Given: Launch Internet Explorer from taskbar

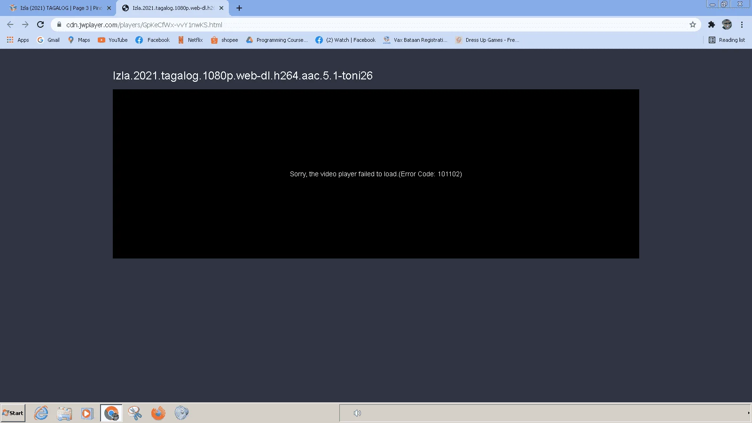Looking at the screenshot, I should [41, 413].
